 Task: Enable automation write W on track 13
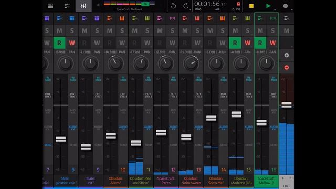coord(197,43)
